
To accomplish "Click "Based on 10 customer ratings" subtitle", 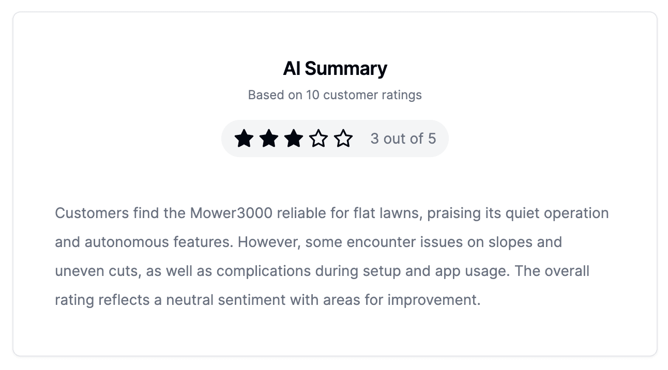I will tap(335, 95).
